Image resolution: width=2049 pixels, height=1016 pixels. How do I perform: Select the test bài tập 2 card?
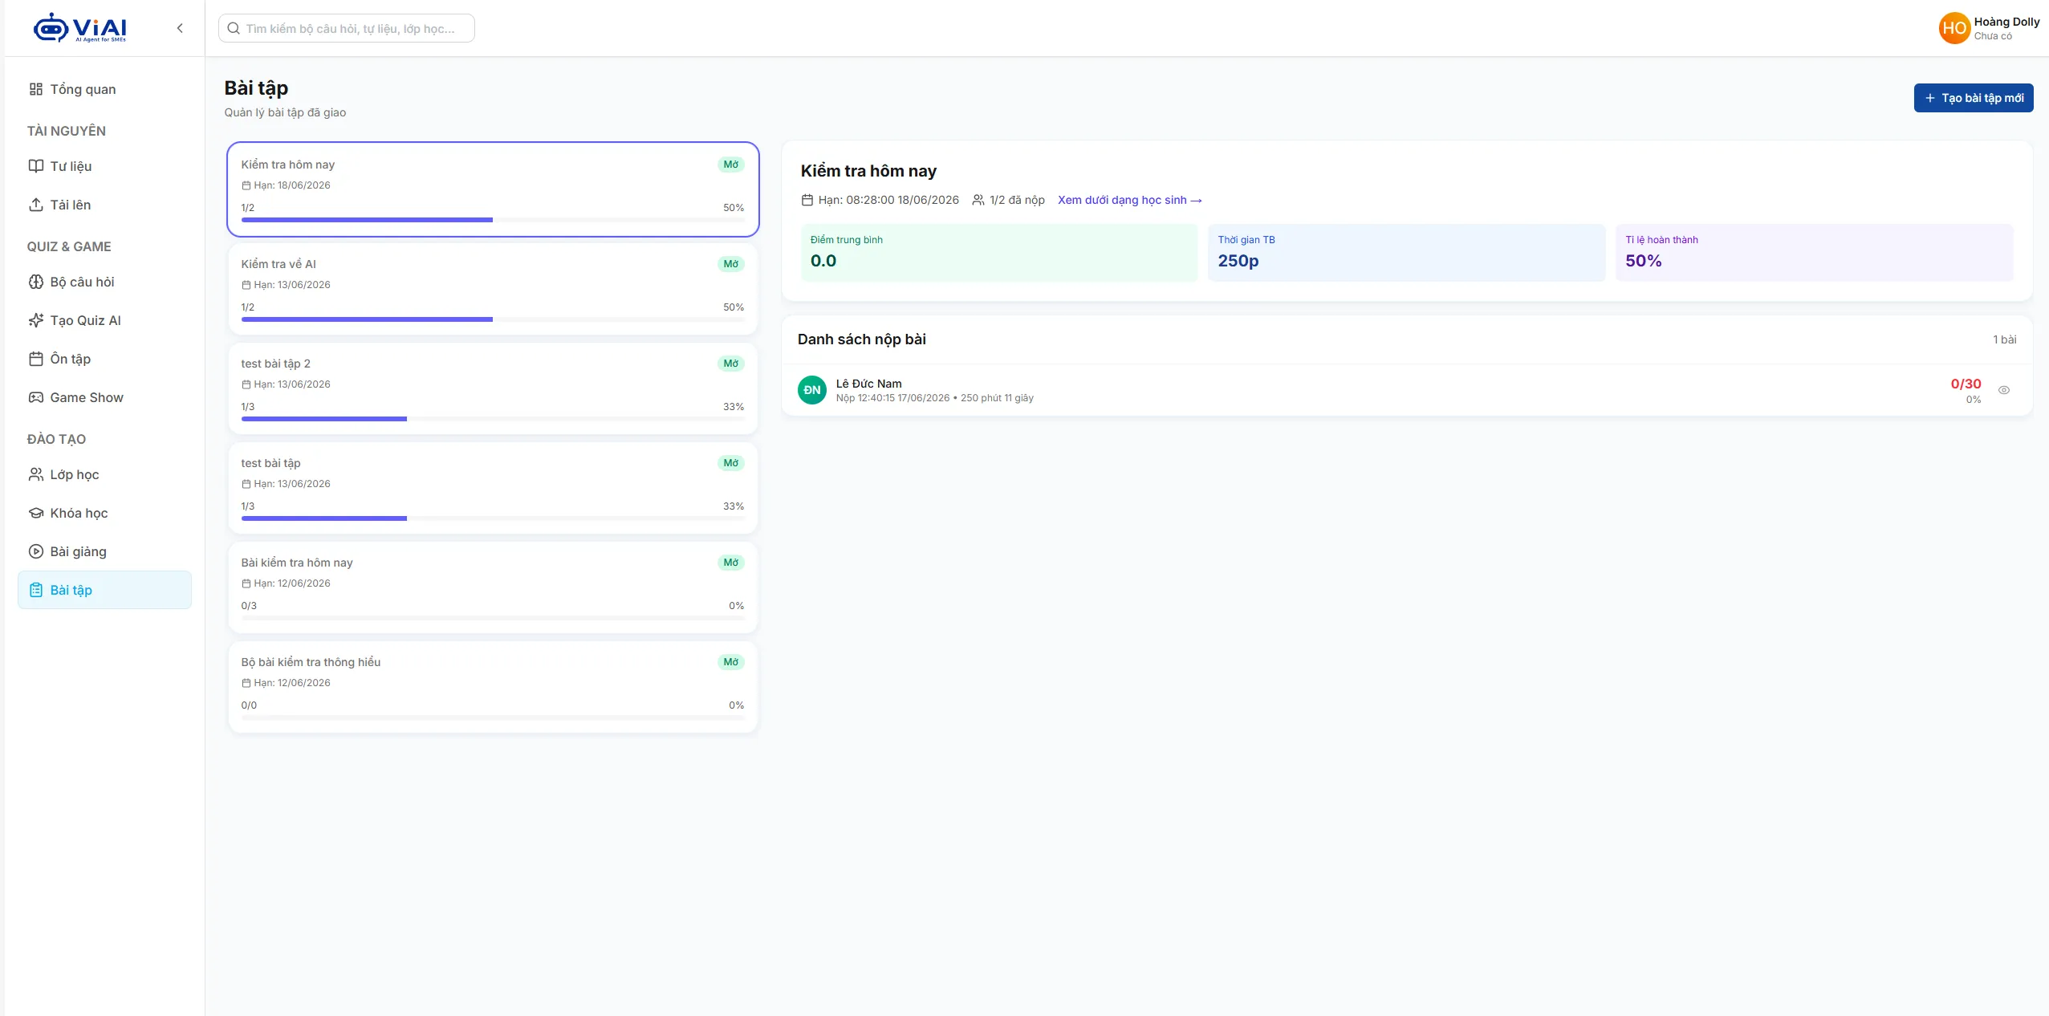(x=493, y=389)
